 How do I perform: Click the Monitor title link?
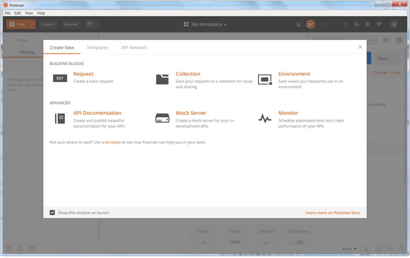point(288,113)
